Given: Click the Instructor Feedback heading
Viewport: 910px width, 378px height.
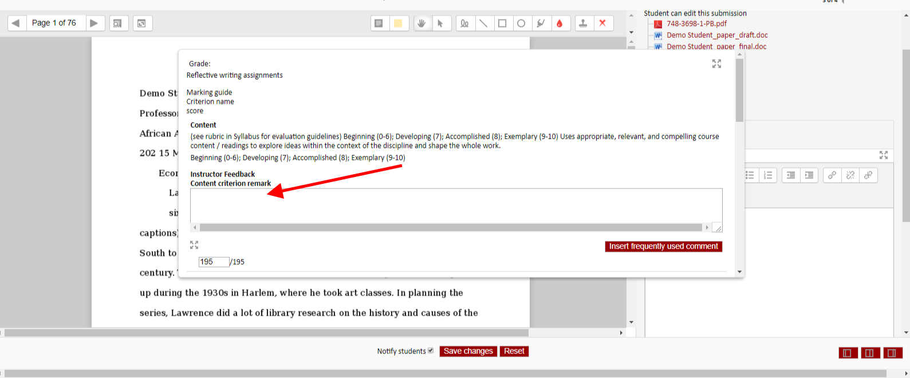Looking at the screenshot, I should coord(223,174).
